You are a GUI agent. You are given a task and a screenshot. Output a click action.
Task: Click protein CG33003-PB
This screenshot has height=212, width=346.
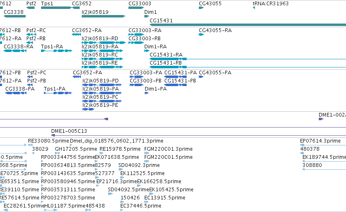coord(146,81)
